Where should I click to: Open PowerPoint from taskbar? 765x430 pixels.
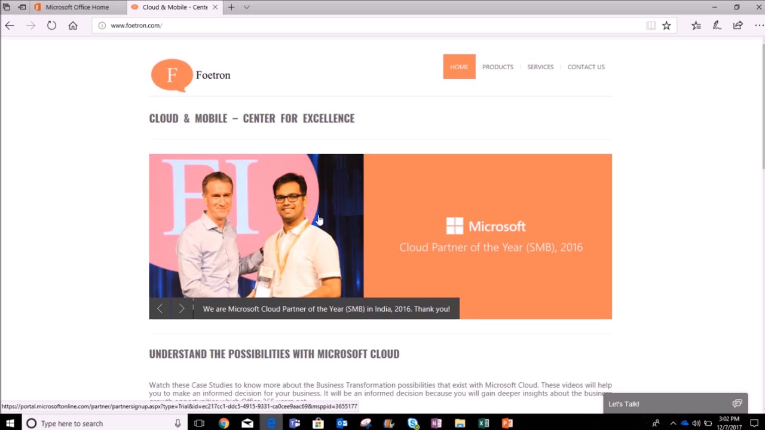[507, 423]
